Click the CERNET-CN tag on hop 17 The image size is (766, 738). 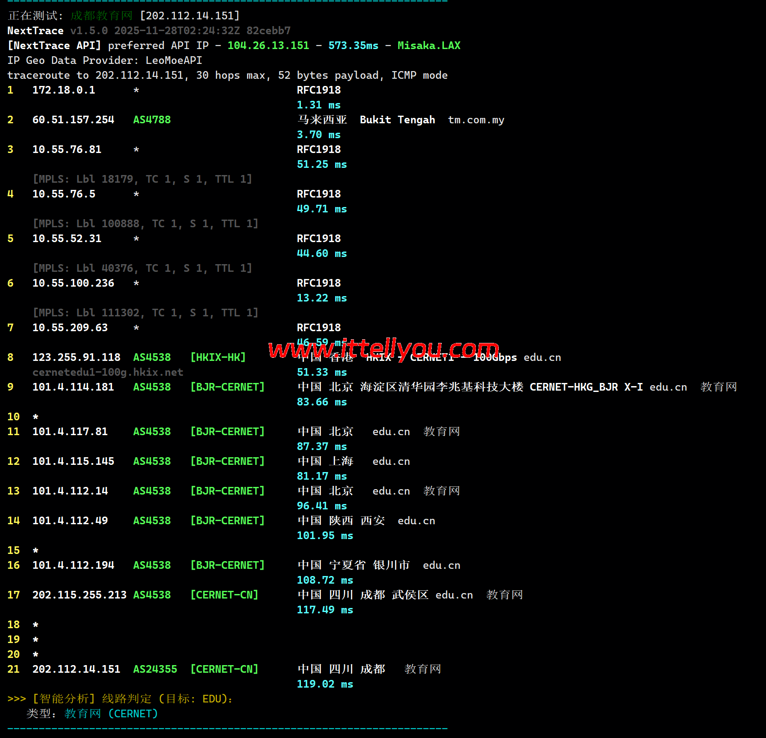225,594
